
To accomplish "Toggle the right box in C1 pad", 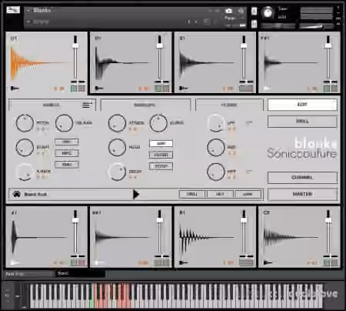I will click(82, 89).
